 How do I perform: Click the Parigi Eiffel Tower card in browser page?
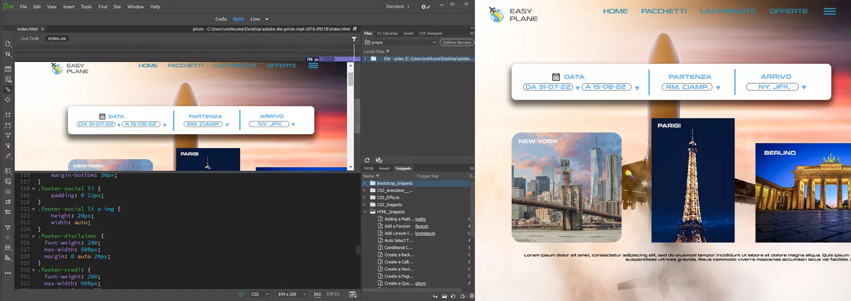coord(693,180)
